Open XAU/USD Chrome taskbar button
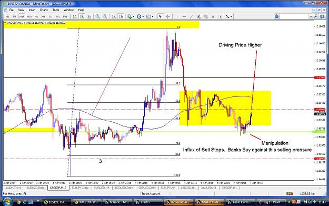The width and height of the screenshot is (329, 206). [x=87, y=202]
